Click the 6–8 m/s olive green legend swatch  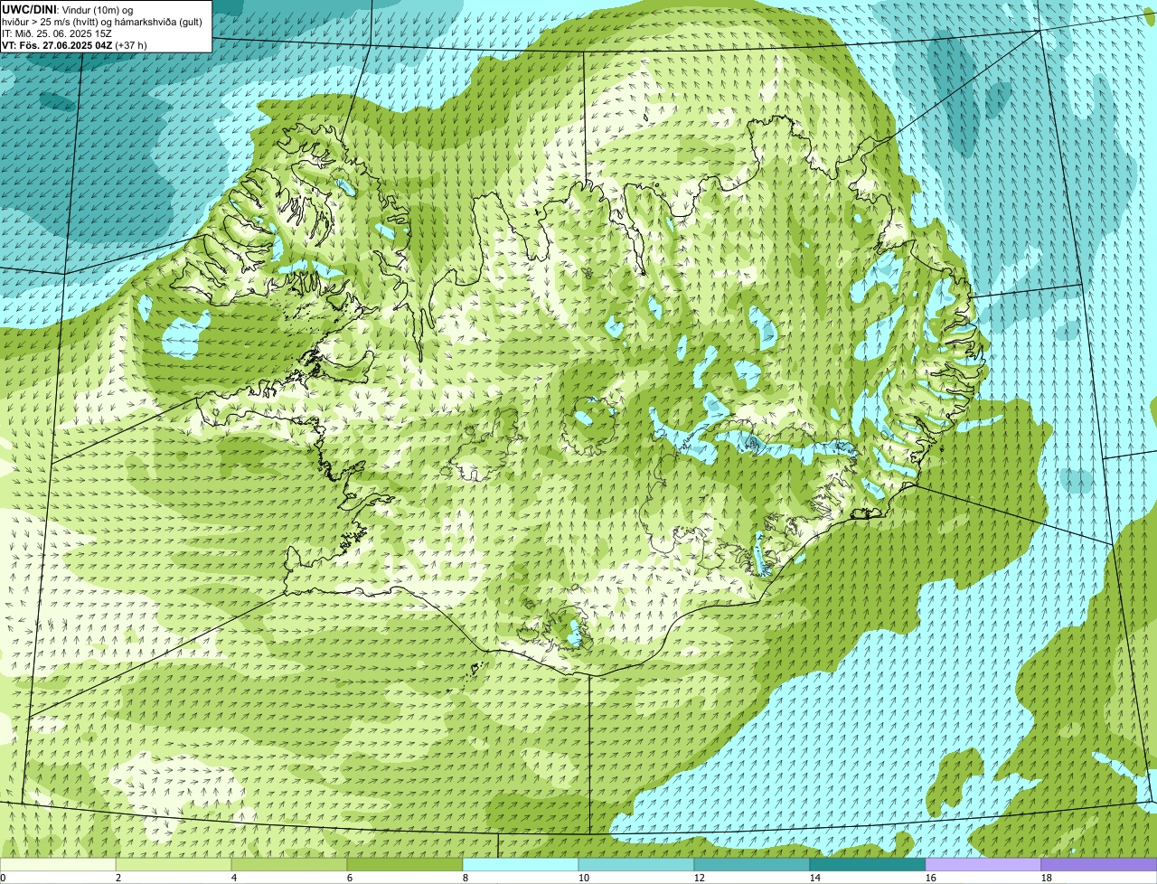point(405,865)
